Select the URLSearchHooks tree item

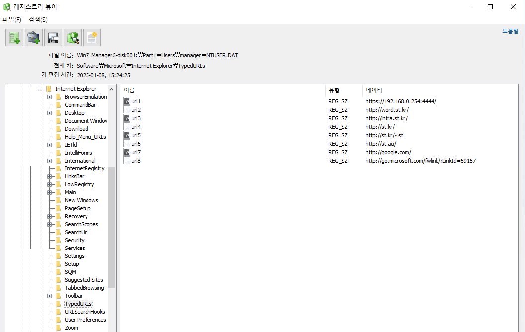85,312
